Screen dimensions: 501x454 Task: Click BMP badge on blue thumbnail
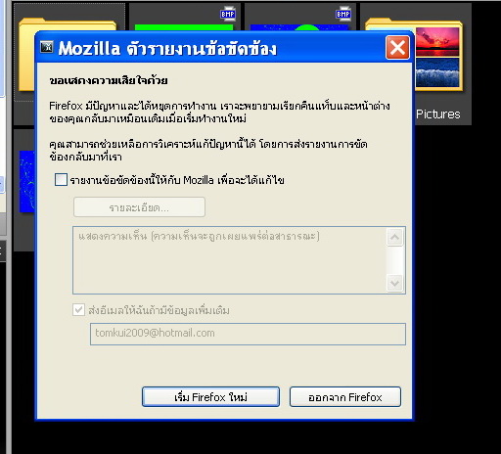point(343,14)
